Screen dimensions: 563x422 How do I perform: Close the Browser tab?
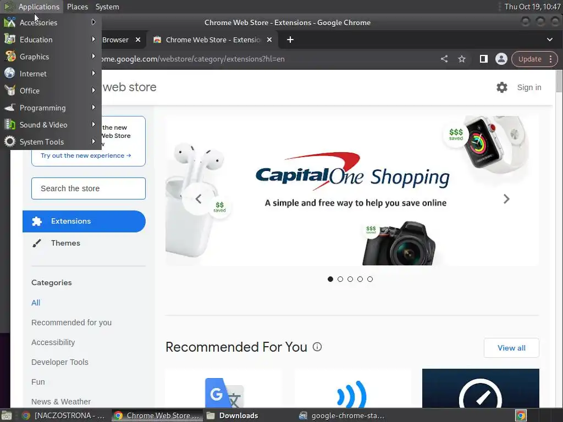[138, 40]
